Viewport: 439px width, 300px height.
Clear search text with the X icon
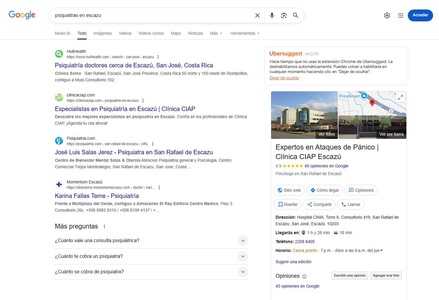[257, 15]
